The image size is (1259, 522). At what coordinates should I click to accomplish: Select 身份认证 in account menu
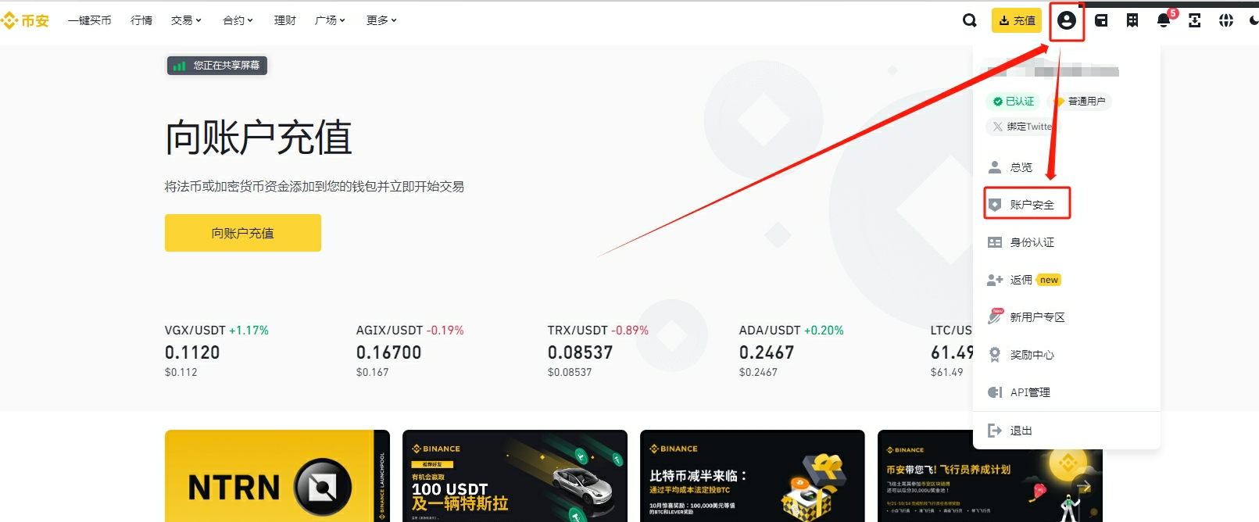tap(1032, 242)
